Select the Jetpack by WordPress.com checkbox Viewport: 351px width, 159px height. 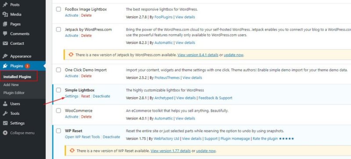click(58, 29)
